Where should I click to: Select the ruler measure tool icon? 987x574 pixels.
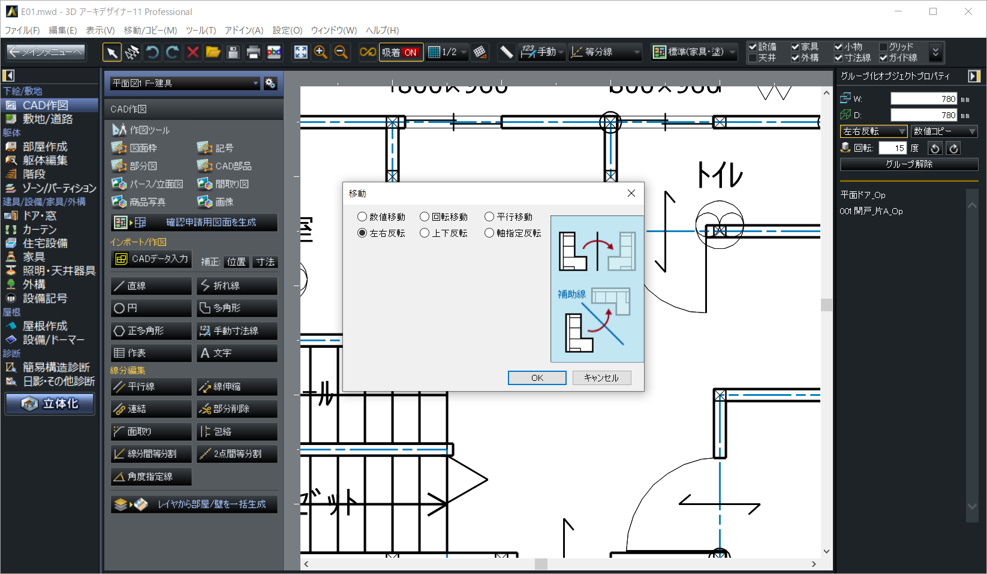coord(506,53)
